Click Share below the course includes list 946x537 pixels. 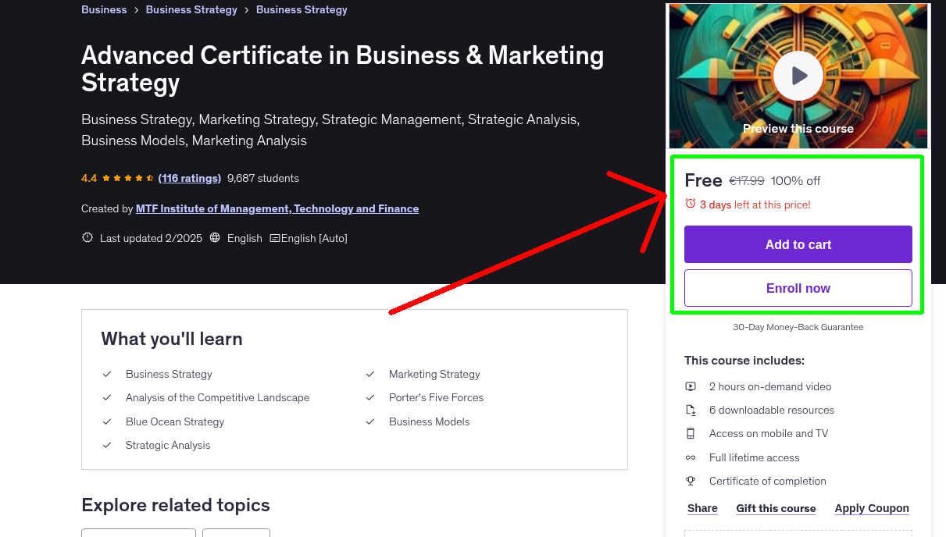coord(701,508)
